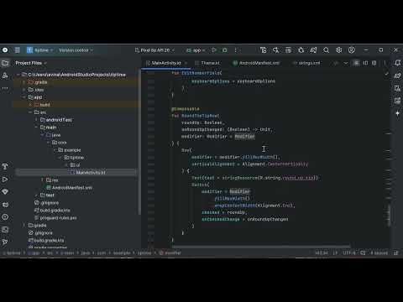The image size is (403, 302).
Task: Open app run configuration dropdown
Action: click(x=196, y=50)
